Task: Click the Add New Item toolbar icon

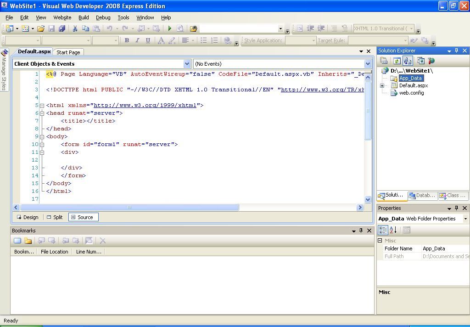Action: click(x=26, y=28)
